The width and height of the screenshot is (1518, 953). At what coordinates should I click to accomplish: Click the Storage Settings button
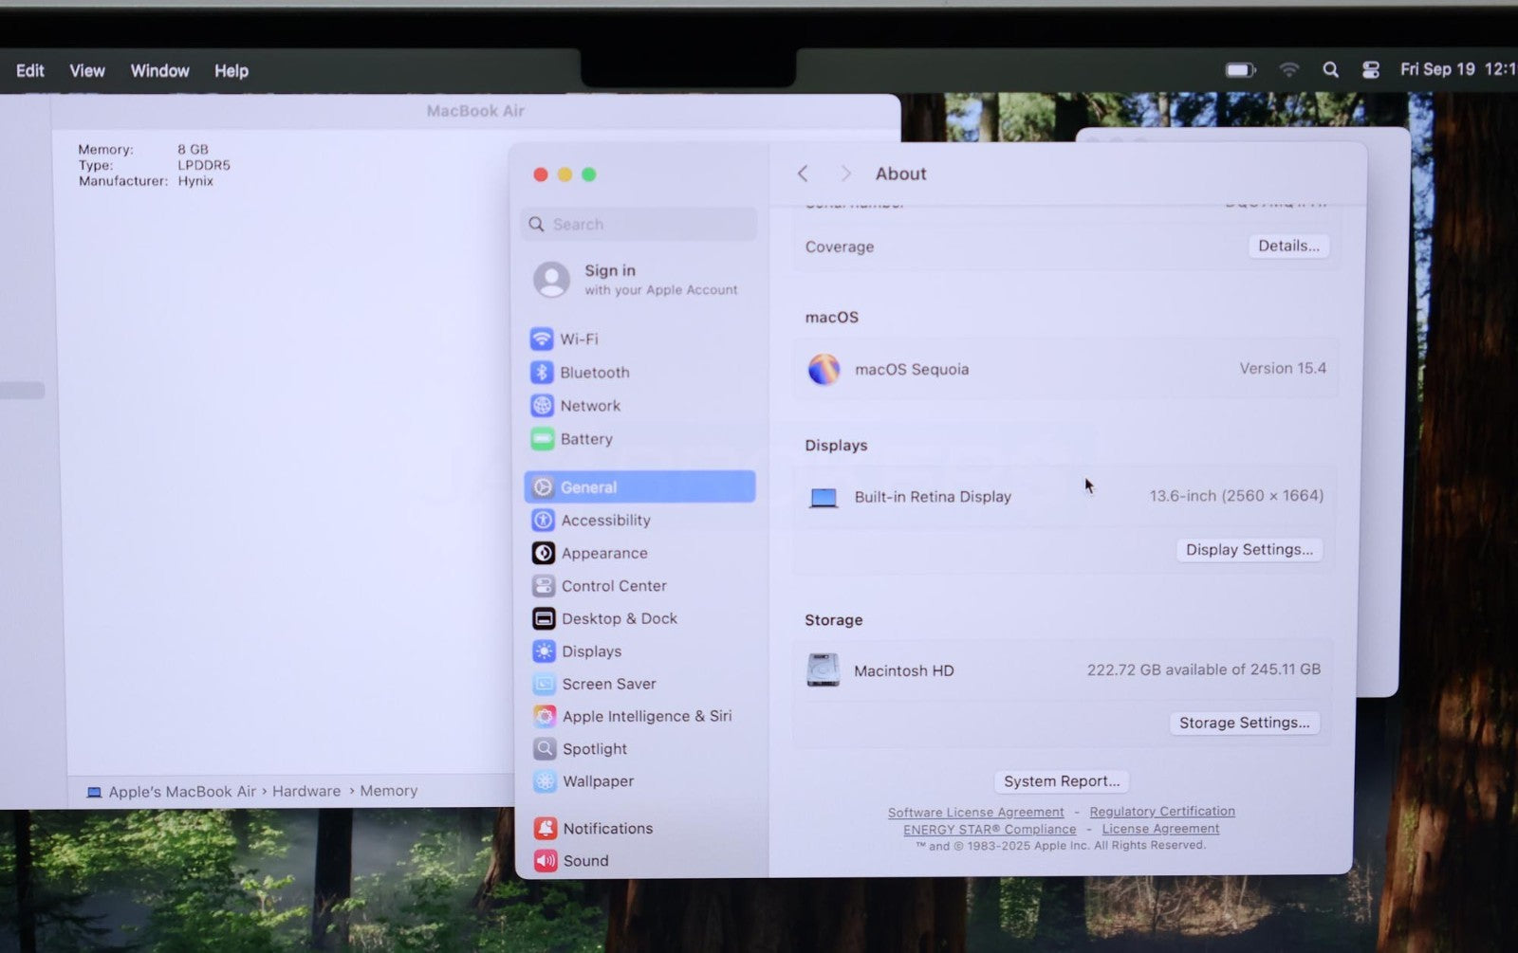[1243, 724]
